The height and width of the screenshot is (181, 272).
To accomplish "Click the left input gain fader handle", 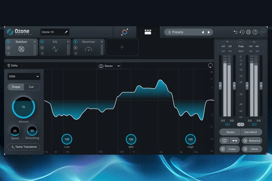I will pos(220,86).
